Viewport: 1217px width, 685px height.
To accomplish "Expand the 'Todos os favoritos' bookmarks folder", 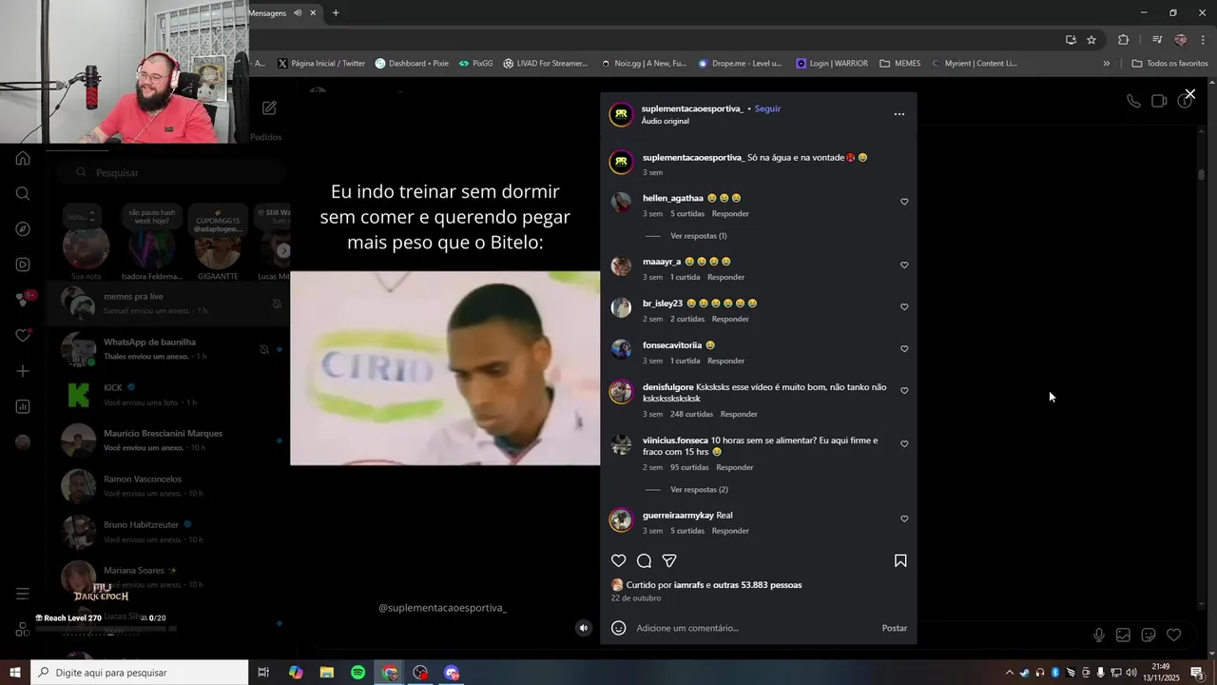I will [x=1169, y=64].
